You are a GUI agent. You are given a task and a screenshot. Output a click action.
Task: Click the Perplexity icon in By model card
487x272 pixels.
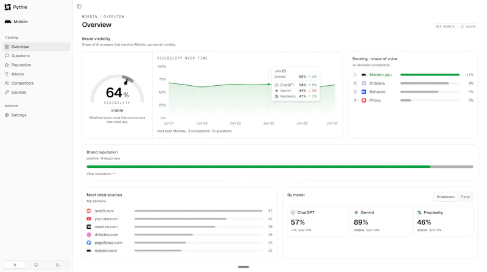(419, 213)
